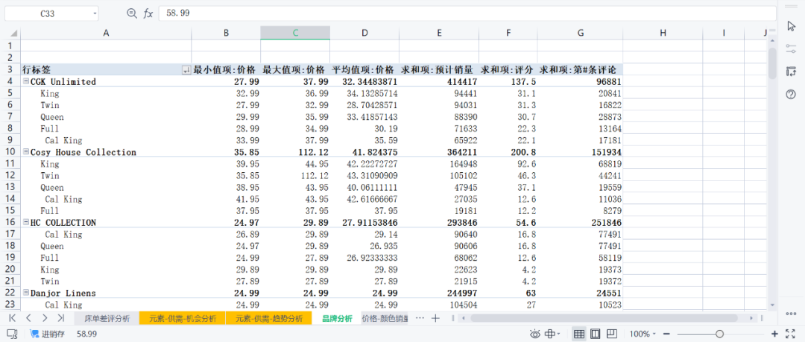The height and width of the screenshot is (342, 805).
Task: Click the 进销存 status bar button
Action: coord(48,334)
